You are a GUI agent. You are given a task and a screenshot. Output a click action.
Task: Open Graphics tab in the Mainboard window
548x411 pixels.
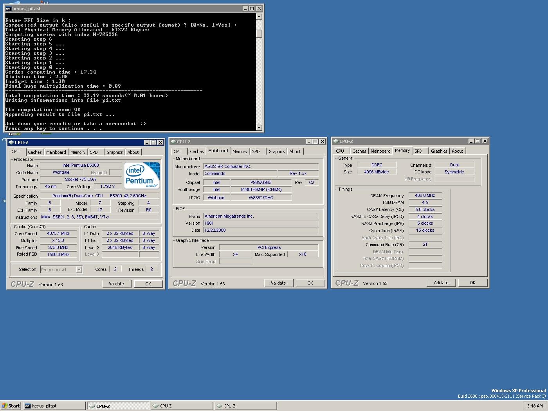click(x=276, y=151)
